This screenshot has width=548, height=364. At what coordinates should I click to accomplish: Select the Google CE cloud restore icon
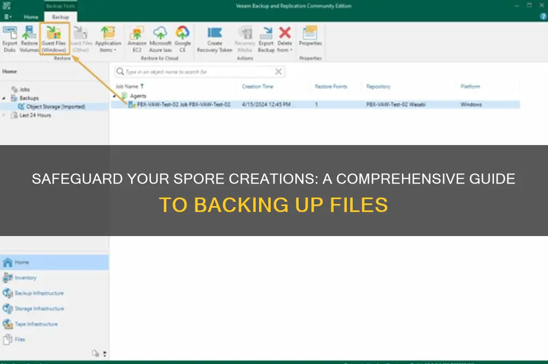(182, 37)
